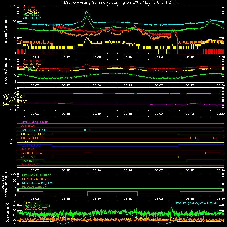
Task: Select the SAA_FLAG label
Action: [28, 149]
